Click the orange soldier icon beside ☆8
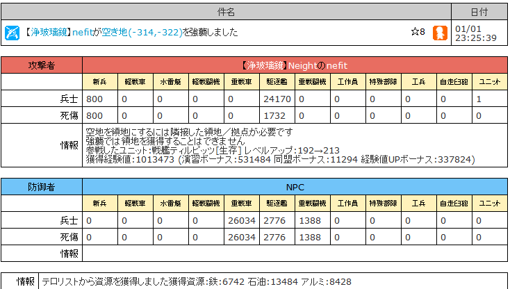510x289 pixels. [440, 33]
